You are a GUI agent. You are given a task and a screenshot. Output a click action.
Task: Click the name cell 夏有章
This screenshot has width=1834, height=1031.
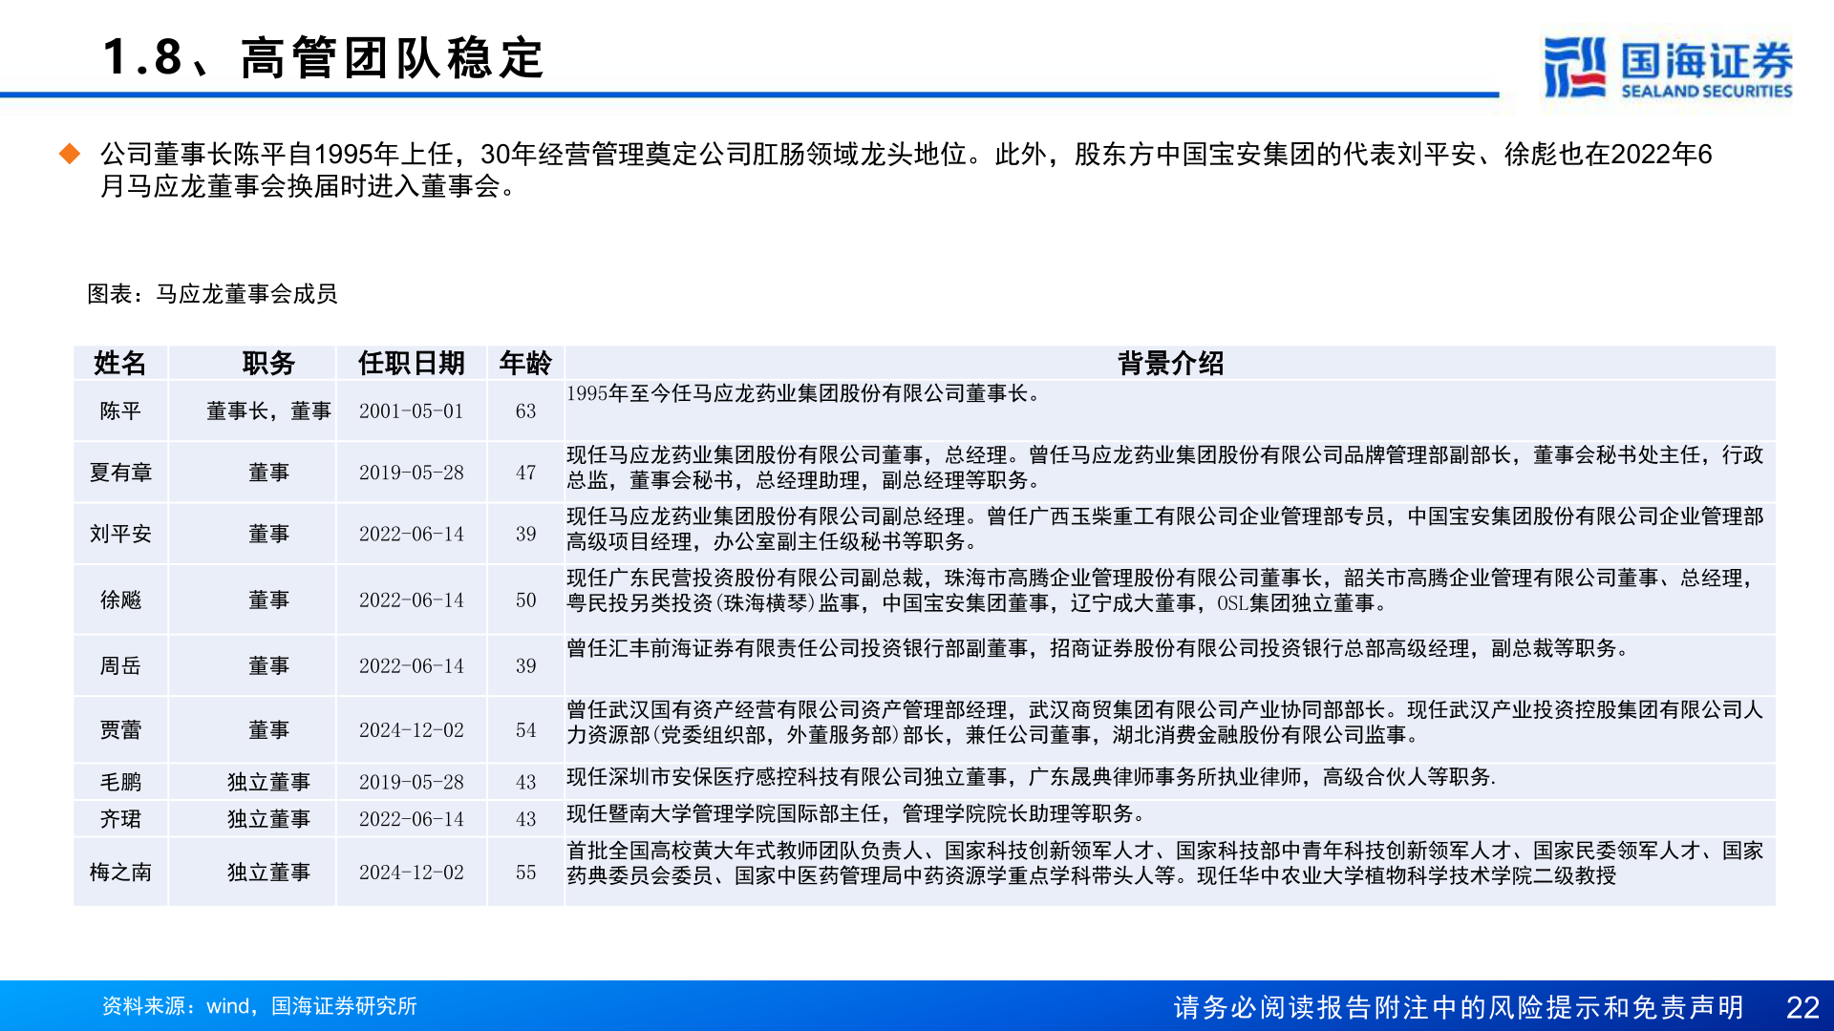[120, 473]
